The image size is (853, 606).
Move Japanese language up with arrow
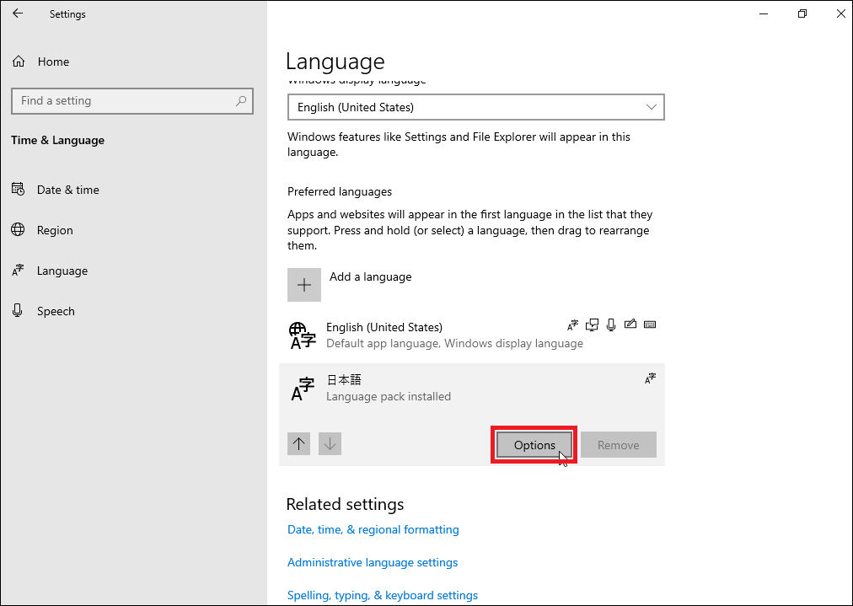tap(299, 444)
